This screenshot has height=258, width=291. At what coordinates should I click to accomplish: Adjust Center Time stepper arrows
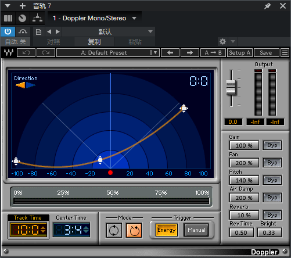click(x=86, y=230)
